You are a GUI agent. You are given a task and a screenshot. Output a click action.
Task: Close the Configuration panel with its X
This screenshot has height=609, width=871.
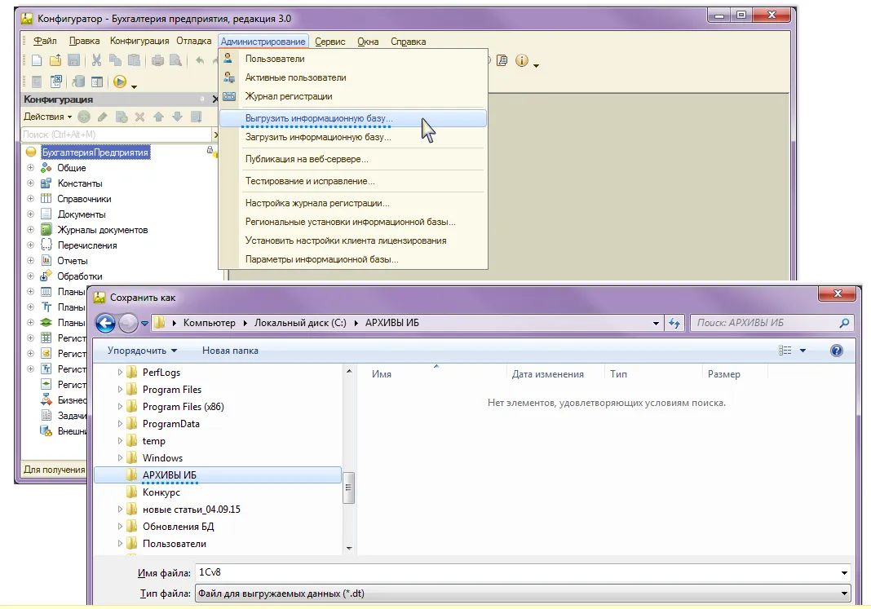215,99
